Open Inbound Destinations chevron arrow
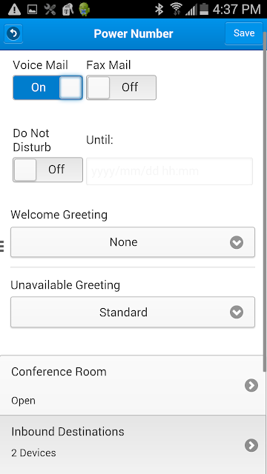Screen dimensions: 267x474 tap(251, 445)
